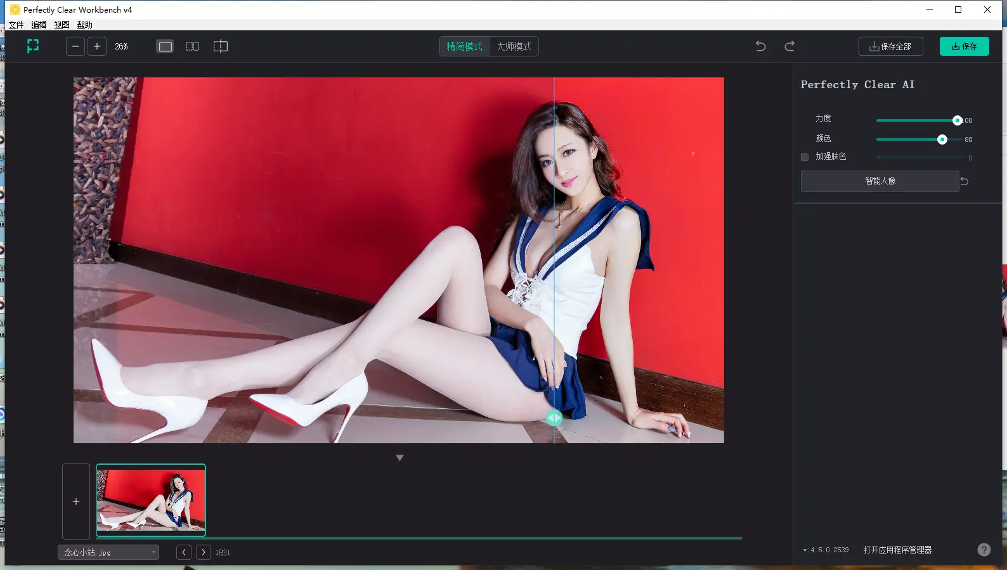Screen dimensions: 1007x570
Task: Zoom out with the minus button
Action: [75, 46]
